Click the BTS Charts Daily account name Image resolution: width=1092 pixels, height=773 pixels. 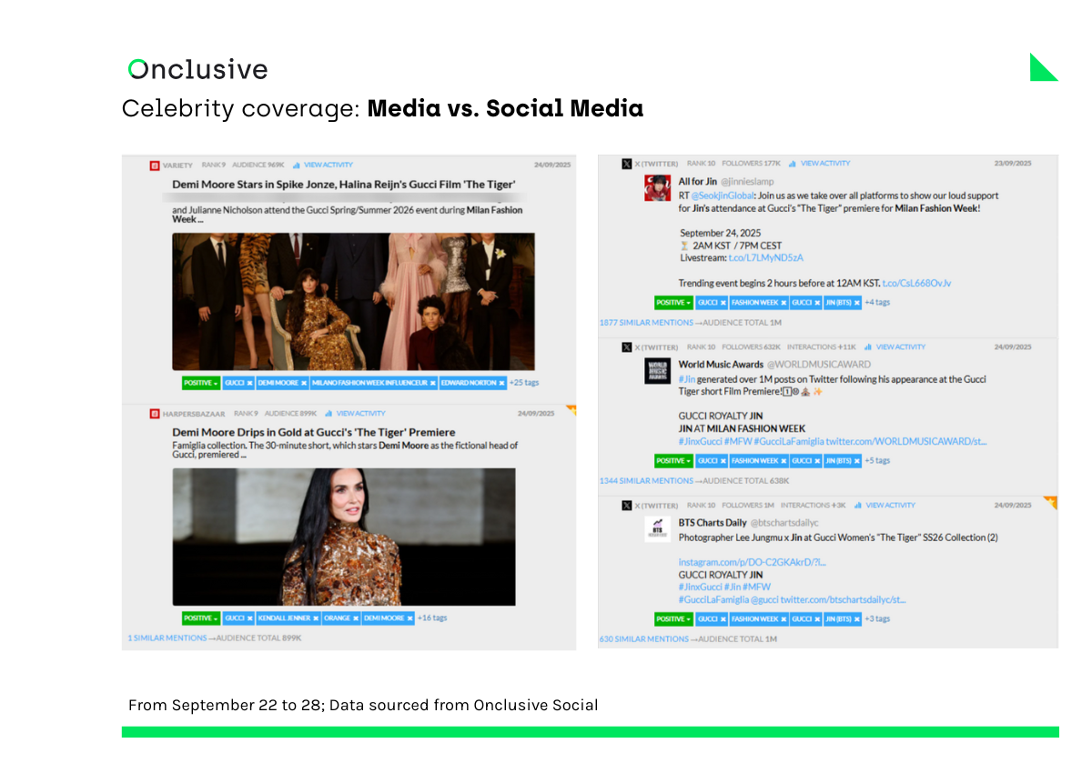[713, 523]
